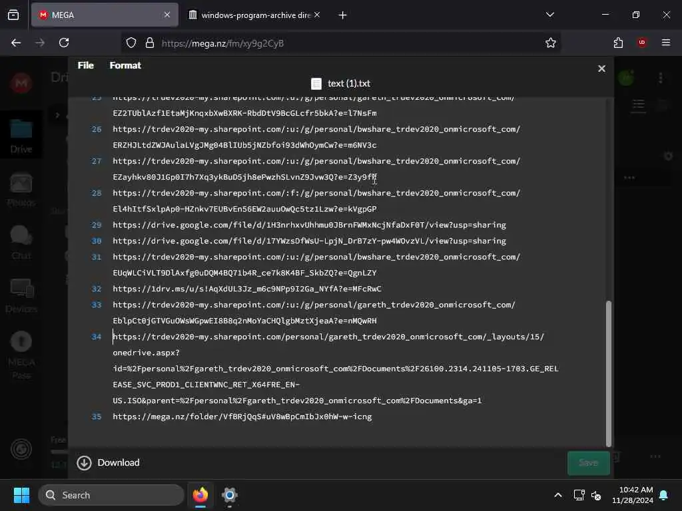Click the muted volume tray icon

coord(596,495)
